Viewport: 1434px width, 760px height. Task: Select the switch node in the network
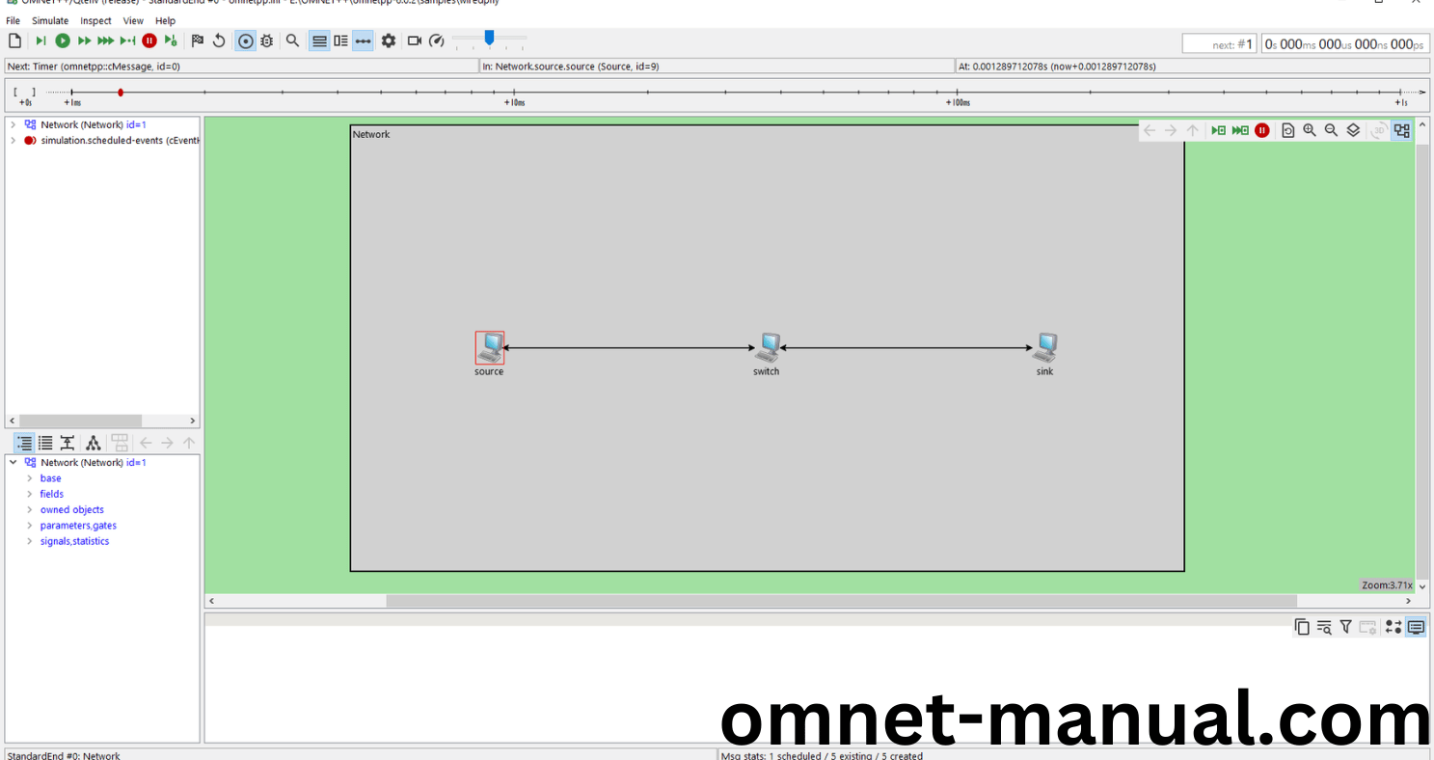coord(768,347)
